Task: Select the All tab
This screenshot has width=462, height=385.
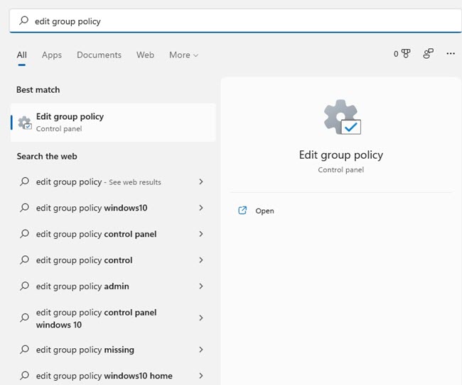Action: tap(21, 55)
